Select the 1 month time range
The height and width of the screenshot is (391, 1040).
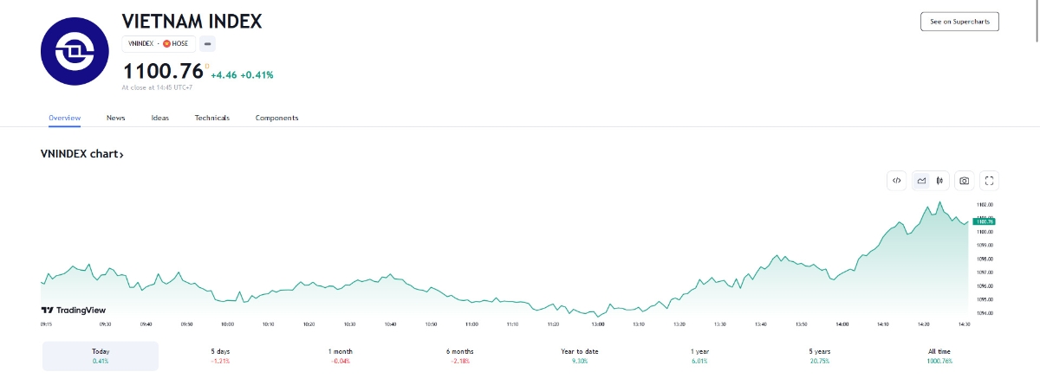340,356
